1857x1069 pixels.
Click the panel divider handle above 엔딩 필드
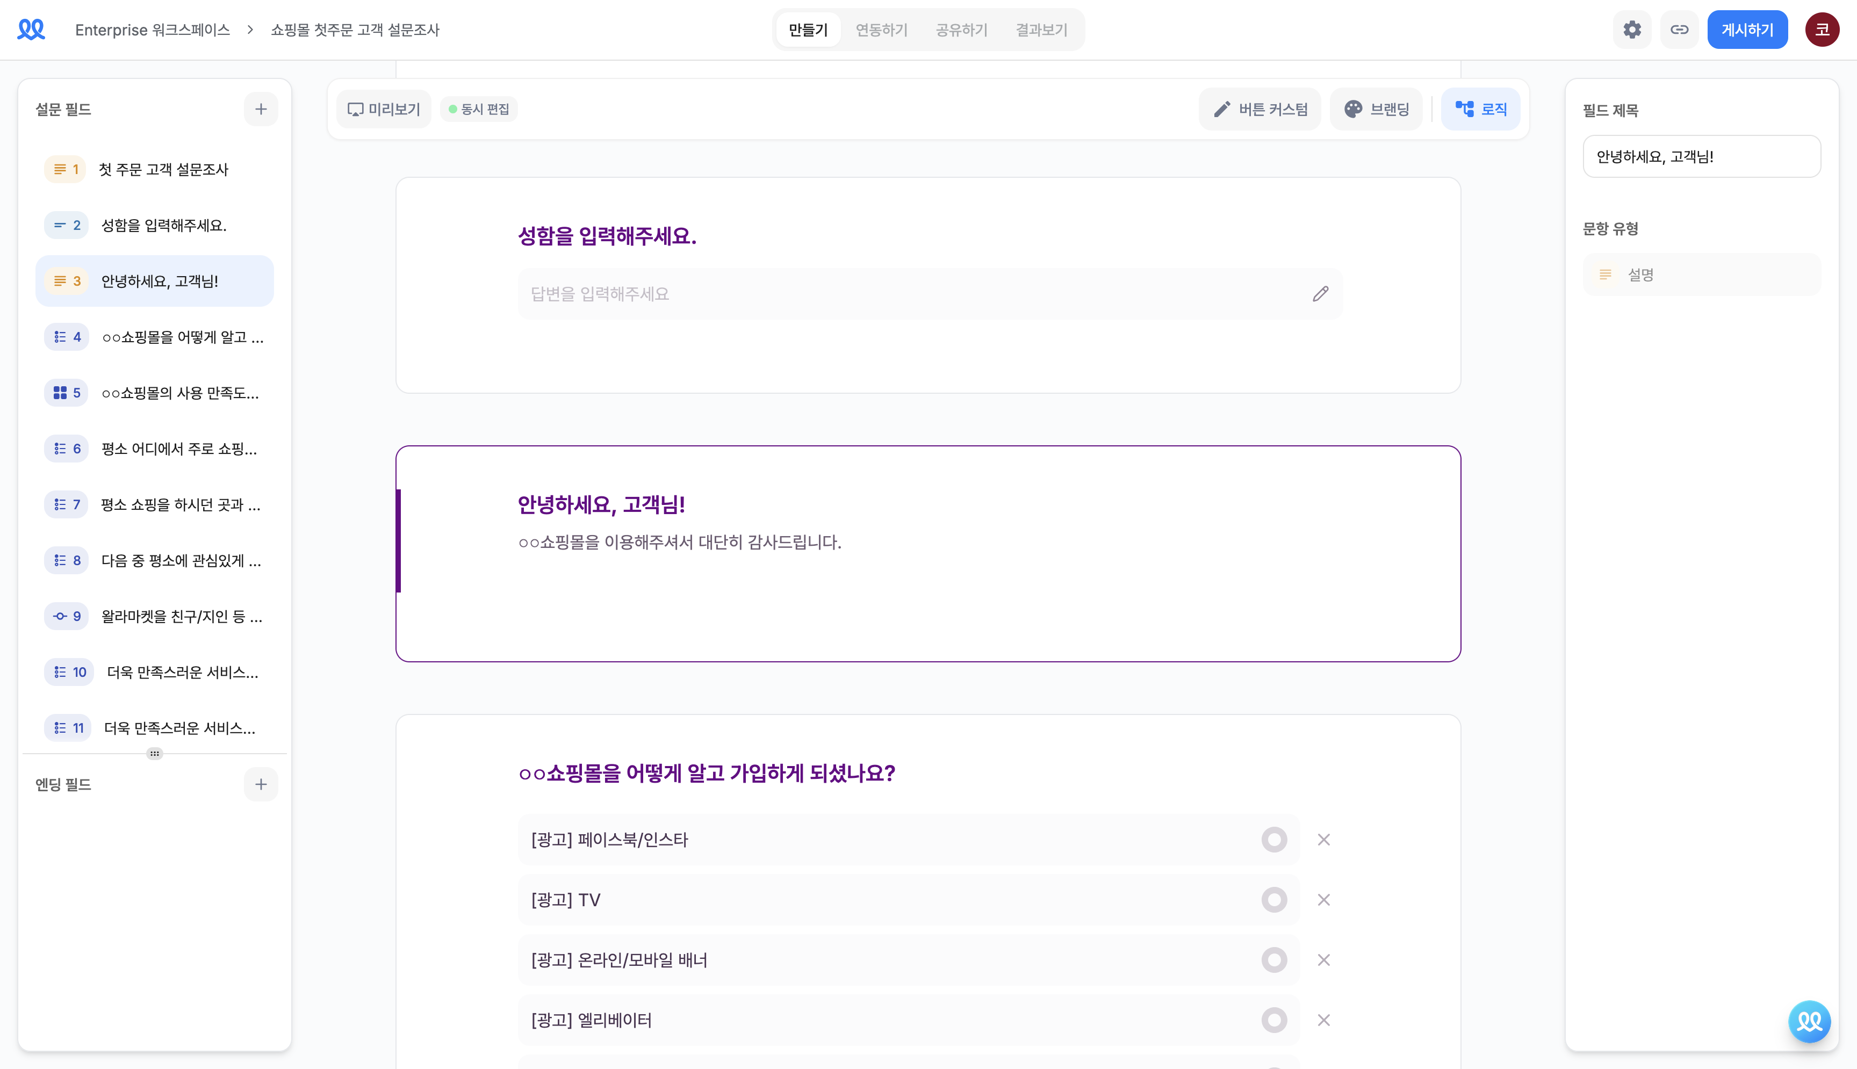(x=154, y=753)
